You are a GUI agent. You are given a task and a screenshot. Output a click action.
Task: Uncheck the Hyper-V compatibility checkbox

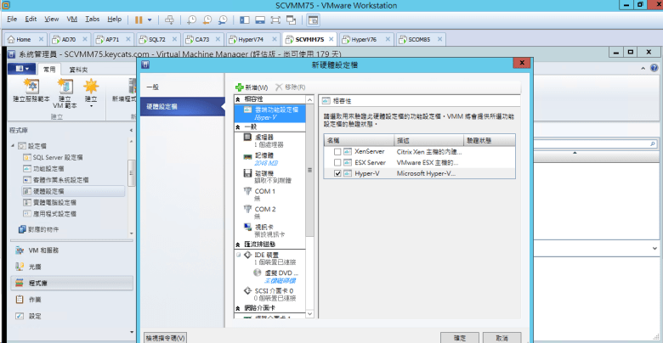click(338, 173)
